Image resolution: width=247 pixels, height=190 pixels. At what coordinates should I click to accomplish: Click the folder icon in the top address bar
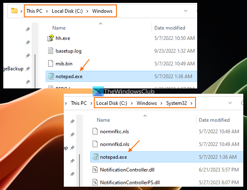coord(14,11)
